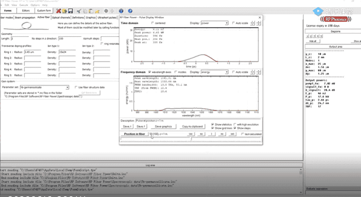Image resolution: width=361 pixels, height=197 pixels.
Task: Click first scale button beside frequency-domain Auto scale
Action: click(x=253, y=72)
